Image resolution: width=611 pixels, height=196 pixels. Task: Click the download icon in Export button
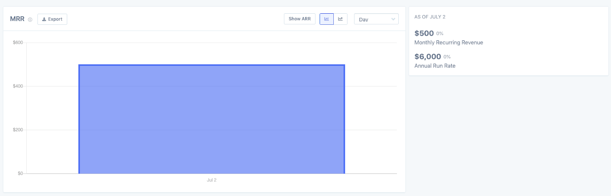click(x=44, y=19)
